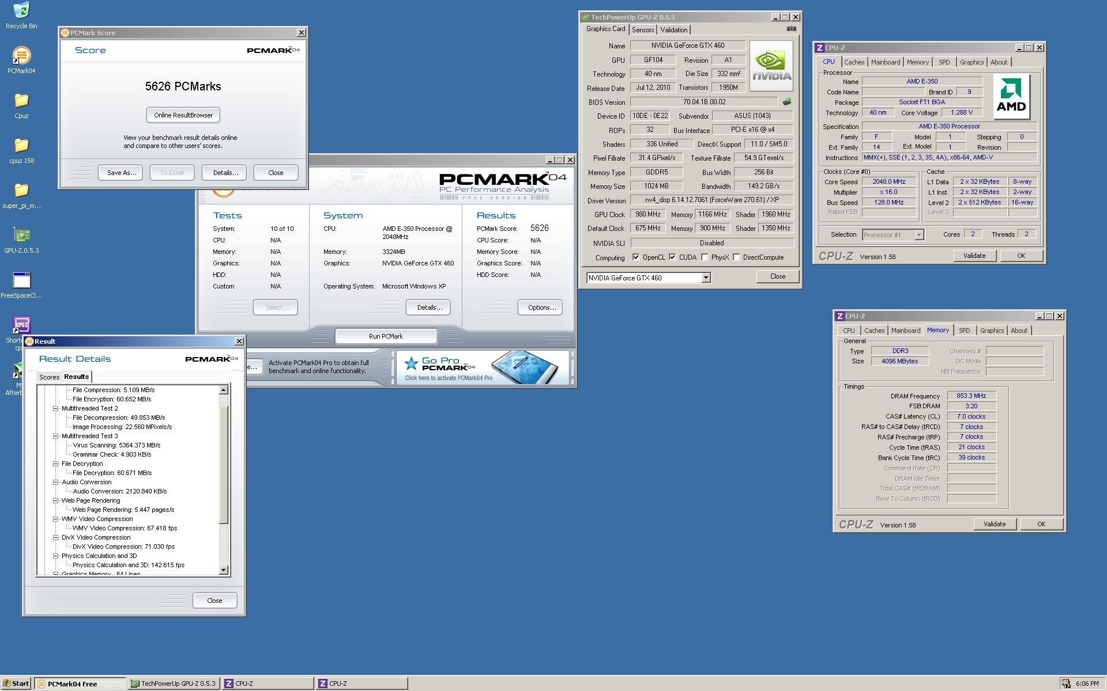The width and height of the screenshot is (1107, 691).
Task: Collapse Audio Conversion tree node
Action: point(56,482)
